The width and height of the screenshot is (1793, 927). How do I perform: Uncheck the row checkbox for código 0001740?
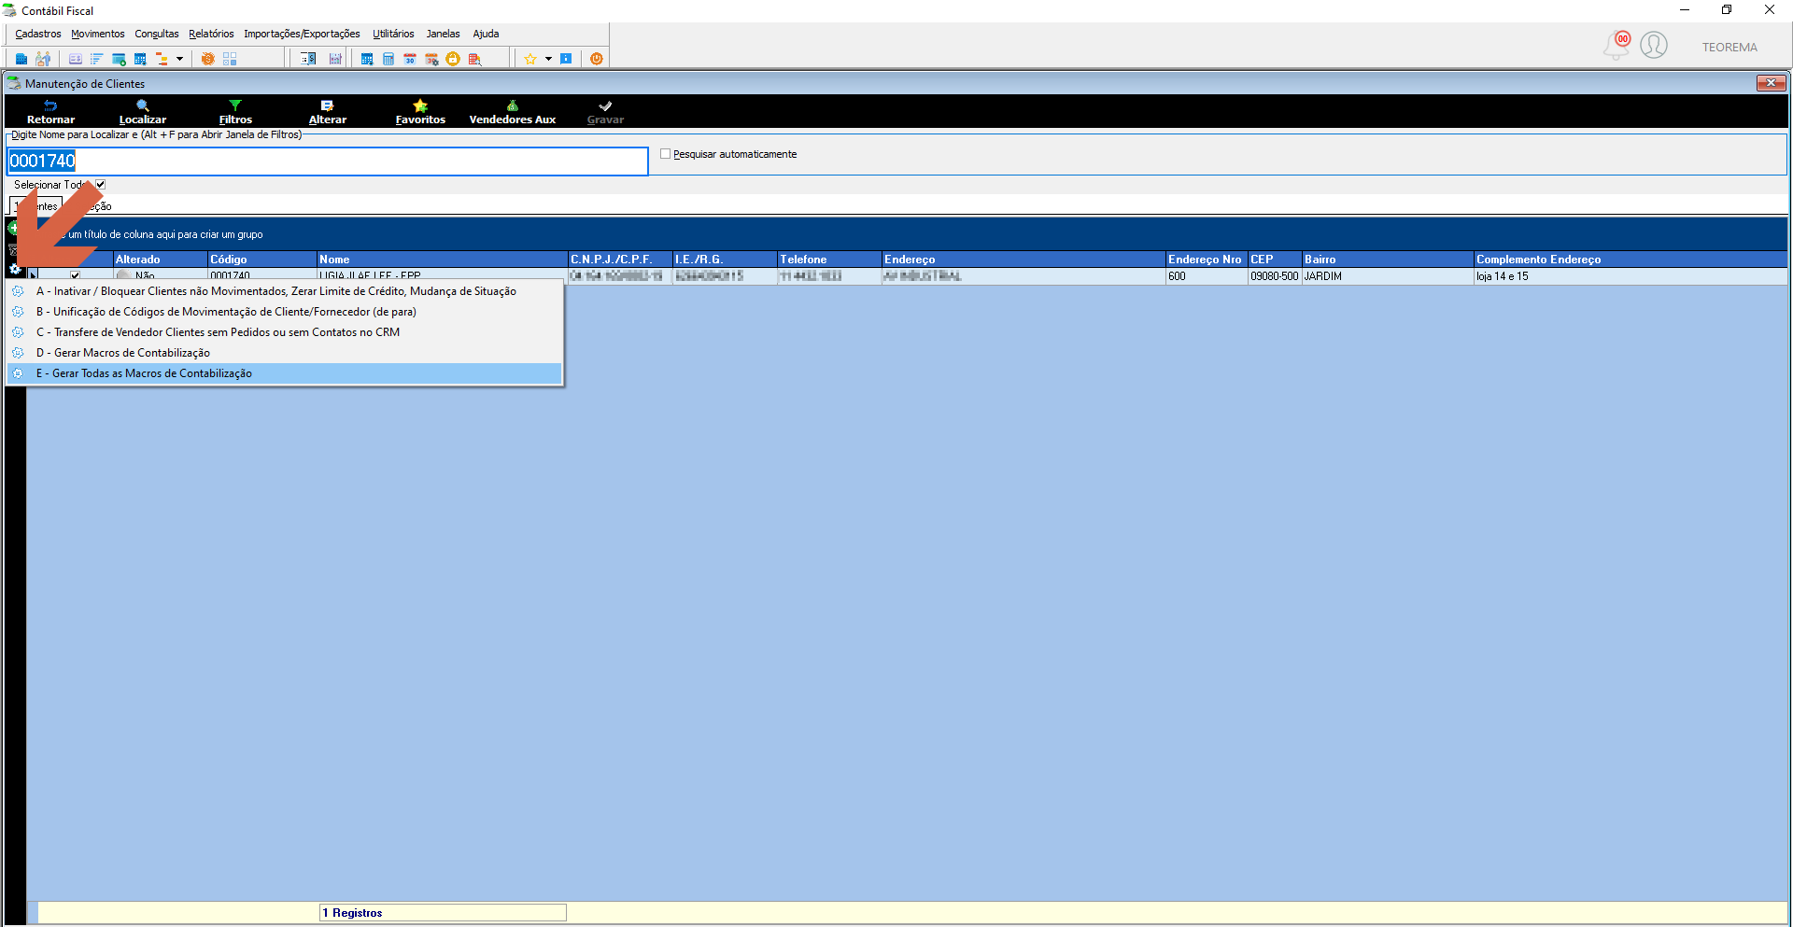(x=75, y=276)
